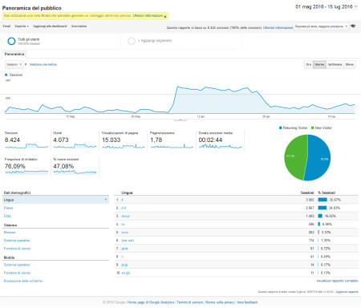The height and width of the screenshot is (308, 361).
Task: Click the Seleziona una metrica link
Action: click(x=43, y=64)
